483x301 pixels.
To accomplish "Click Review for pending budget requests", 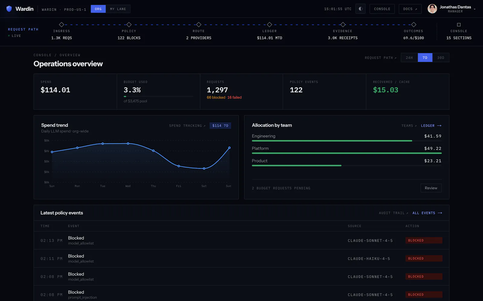I will (431, 188).
